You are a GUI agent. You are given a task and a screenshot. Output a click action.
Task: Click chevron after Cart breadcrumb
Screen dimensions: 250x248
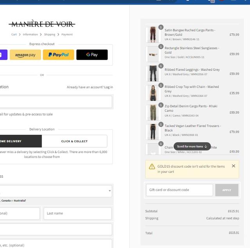[x=20, y=34]
